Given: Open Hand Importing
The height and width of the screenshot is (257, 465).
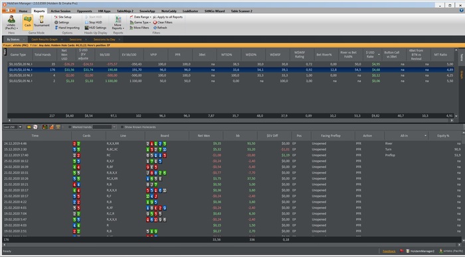Looking at the screenshot, I should point(67,28).
